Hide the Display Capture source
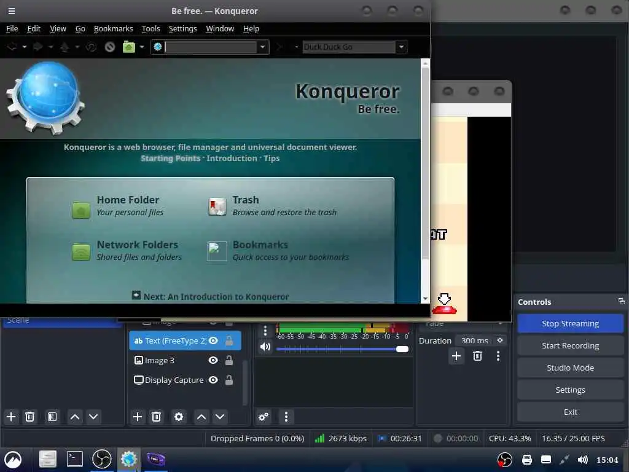This screenshot has height=472, width=629. click(x=213, y=380)
